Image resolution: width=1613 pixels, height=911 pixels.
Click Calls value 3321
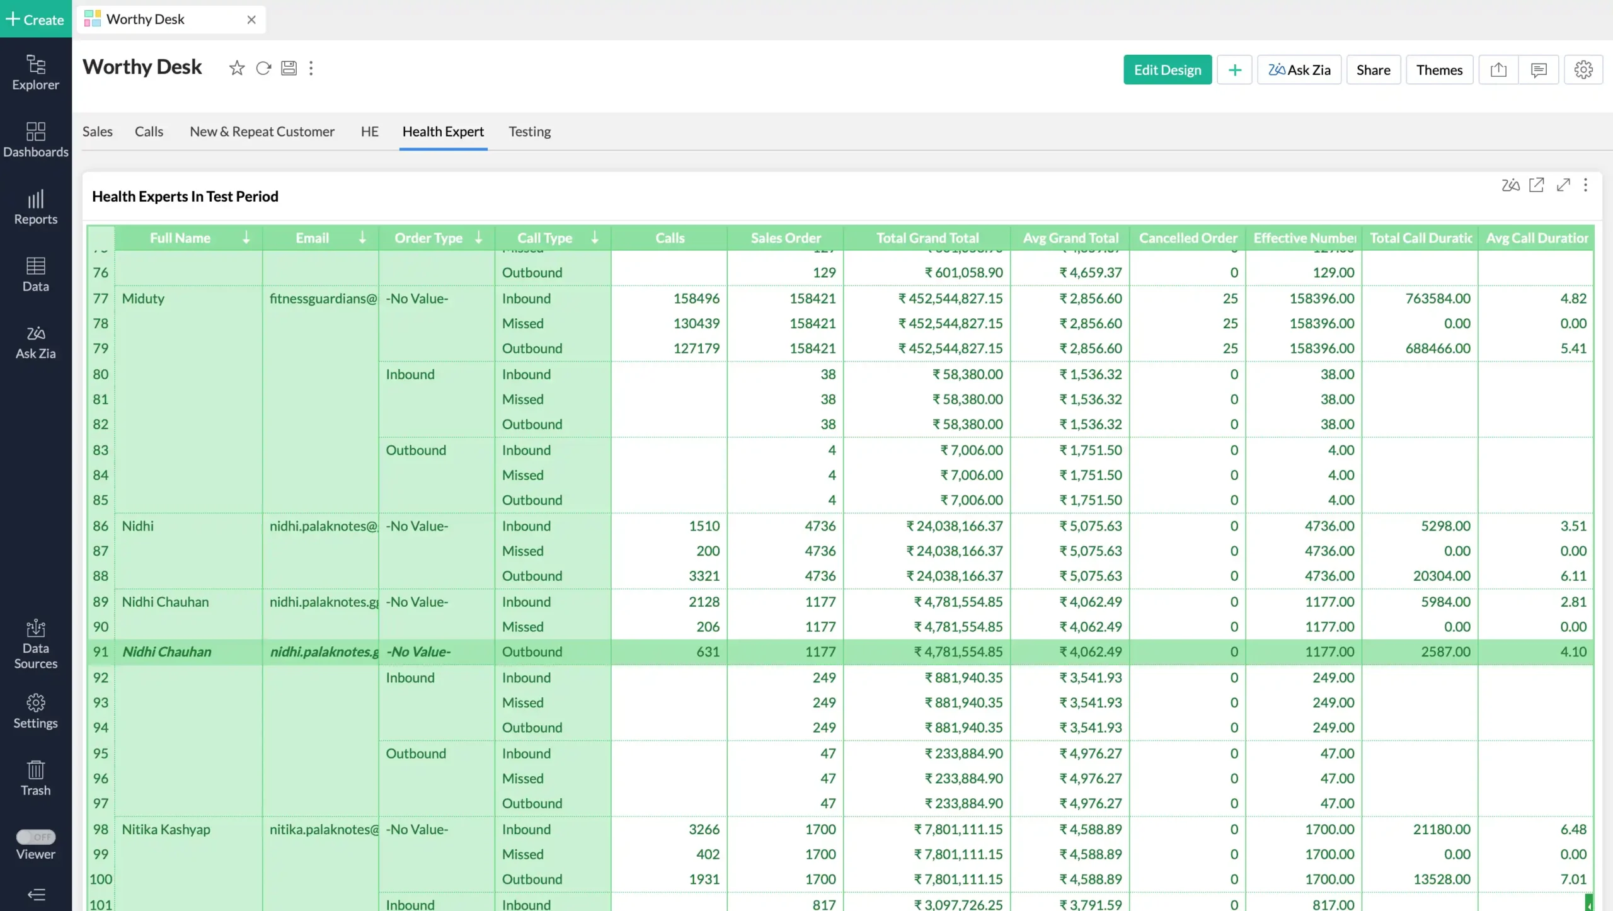[704, 575]
